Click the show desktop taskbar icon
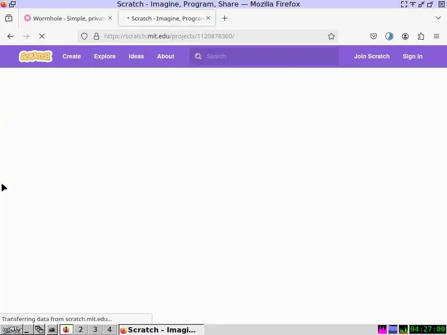Screen dimensions: 447x335 [28, 330]
